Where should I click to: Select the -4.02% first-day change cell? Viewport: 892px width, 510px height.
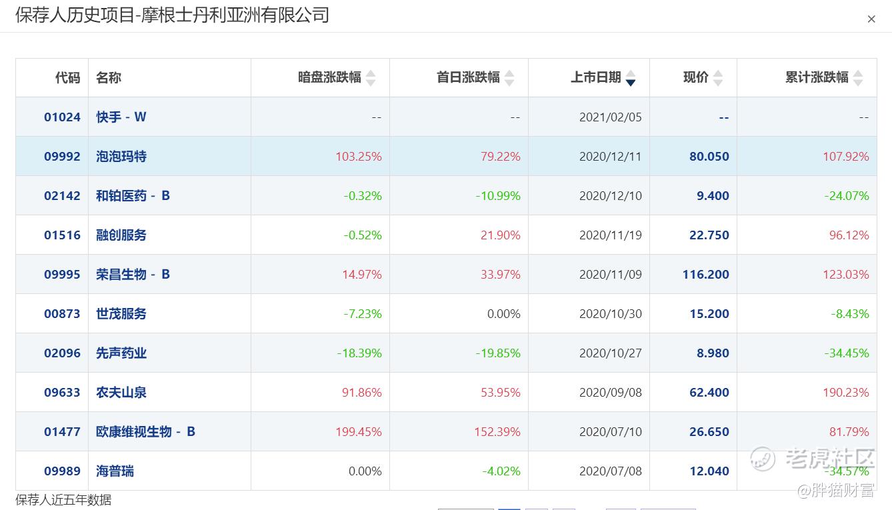click(x=501, y=471)
